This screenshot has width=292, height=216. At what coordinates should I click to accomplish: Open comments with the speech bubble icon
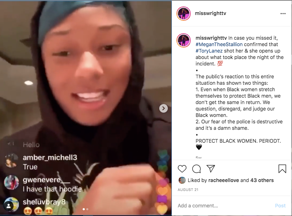coord(196,169)
